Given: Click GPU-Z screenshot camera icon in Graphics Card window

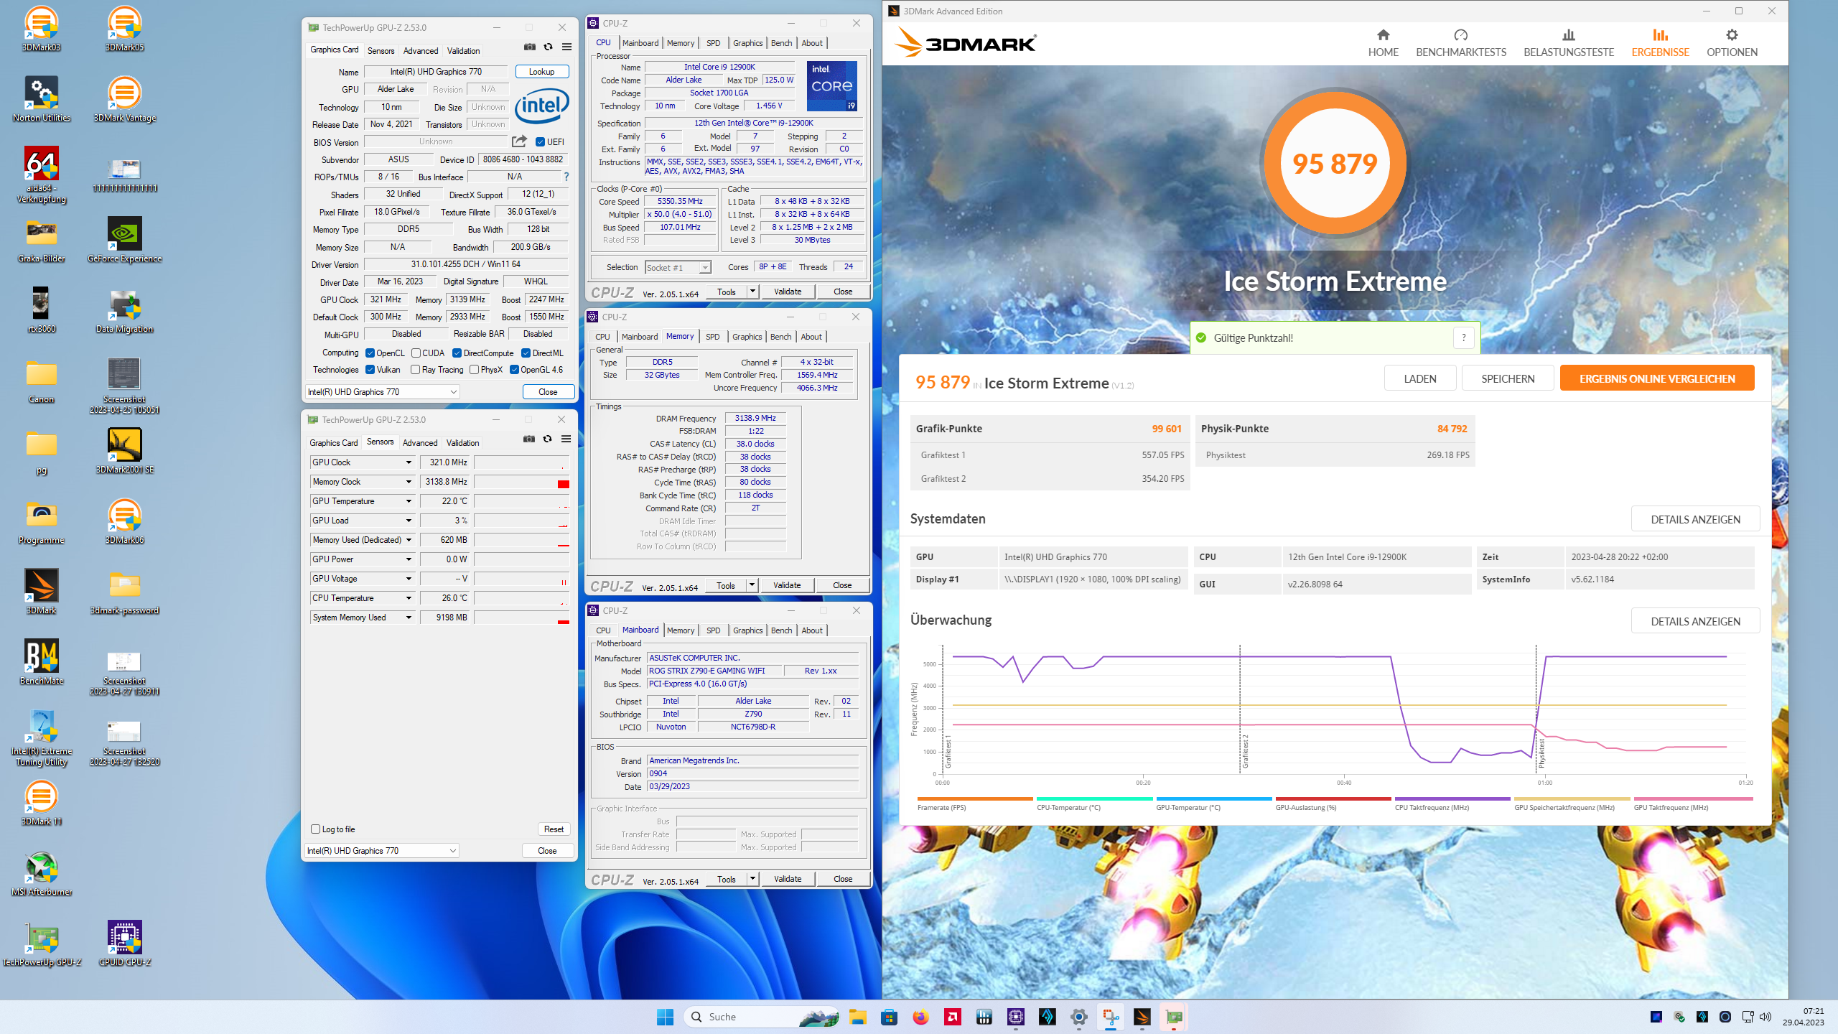Looking at the screenshot, I should (529, 47).
